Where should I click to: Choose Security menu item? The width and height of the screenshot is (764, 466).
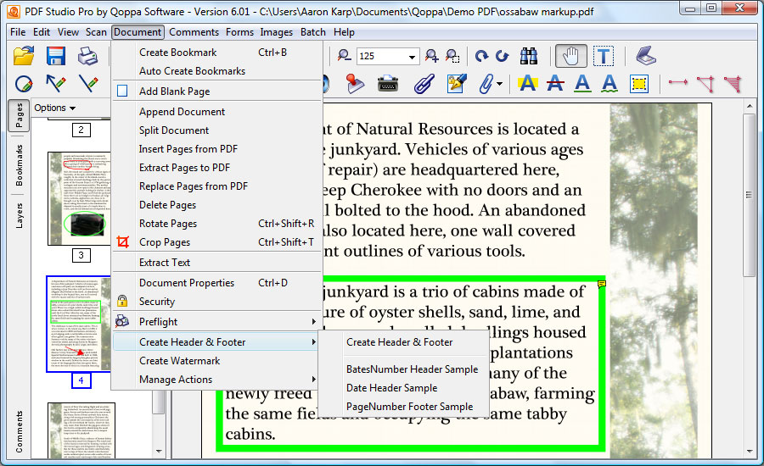[216, 302]
